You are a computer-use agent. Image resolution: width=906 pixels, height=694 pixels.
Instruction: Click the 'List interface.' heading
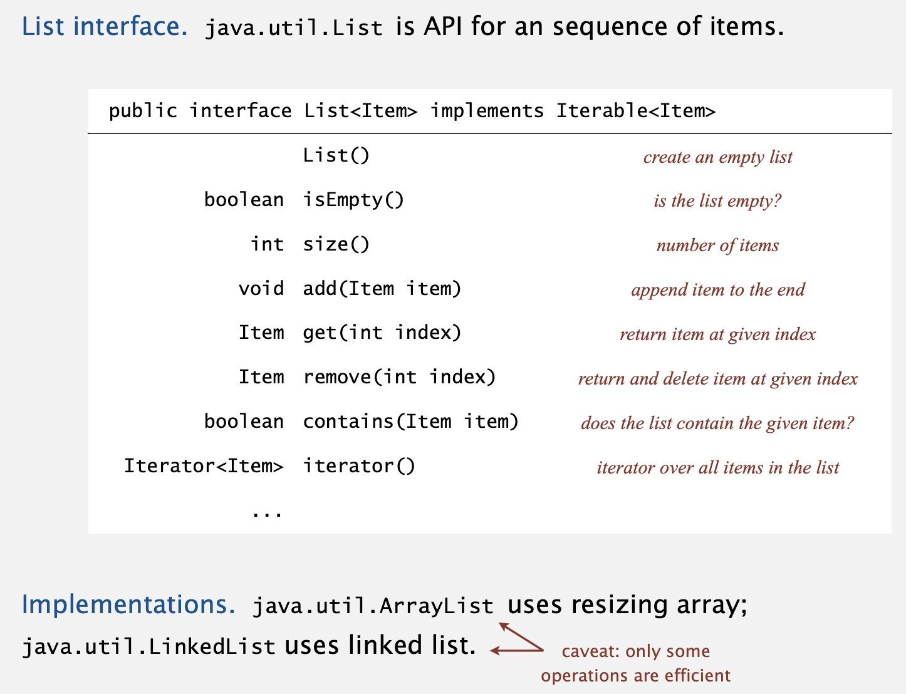tap(105, 26)
